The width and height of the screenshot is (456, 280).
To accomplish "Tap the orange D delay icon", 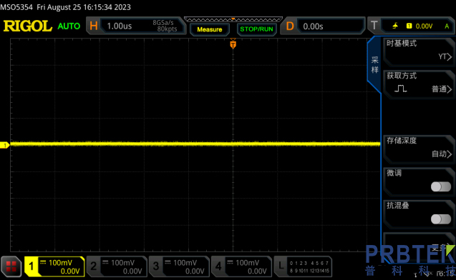I will click(x=290, y=26).
